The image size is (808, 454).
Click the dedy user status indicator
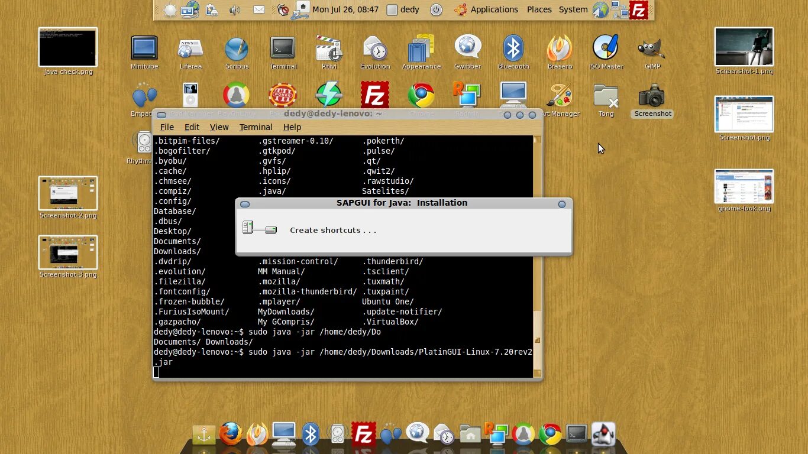403,9
